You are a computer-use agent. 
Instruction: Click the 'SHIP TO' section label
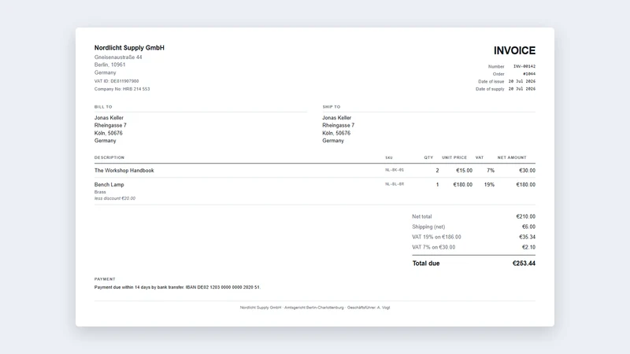coord(332,107)
